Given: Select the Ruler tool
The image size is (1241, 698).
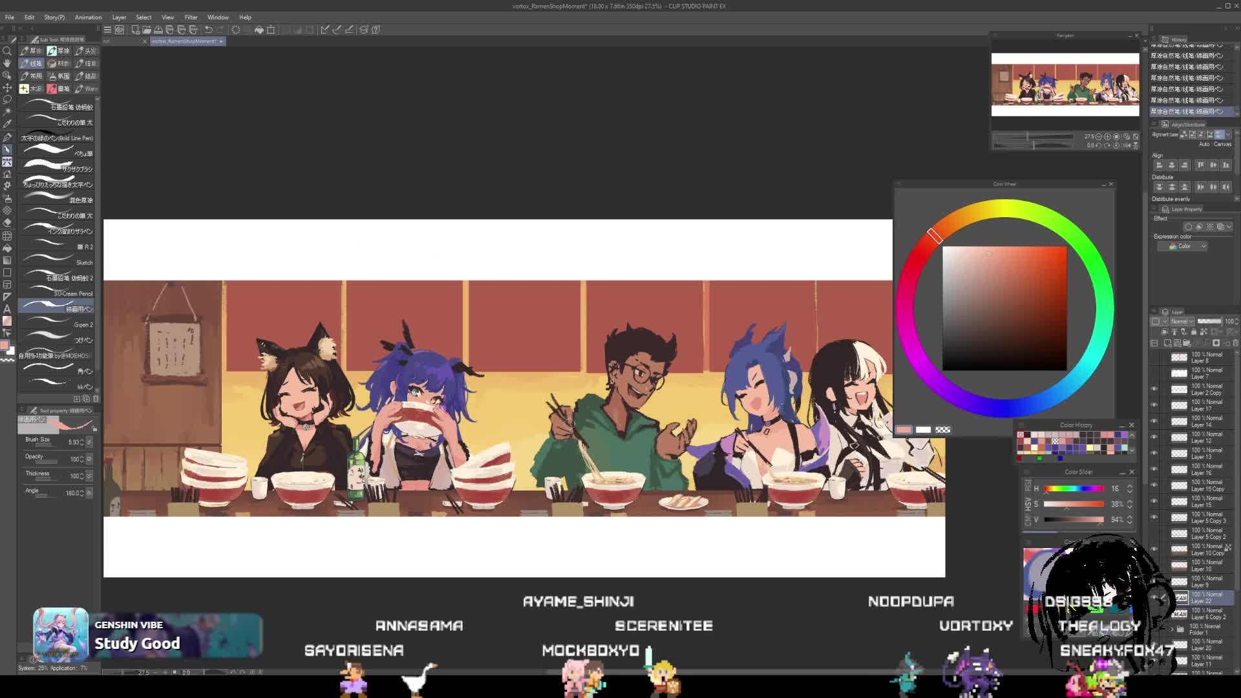Looking at the screenshot, I should point(7,297).
